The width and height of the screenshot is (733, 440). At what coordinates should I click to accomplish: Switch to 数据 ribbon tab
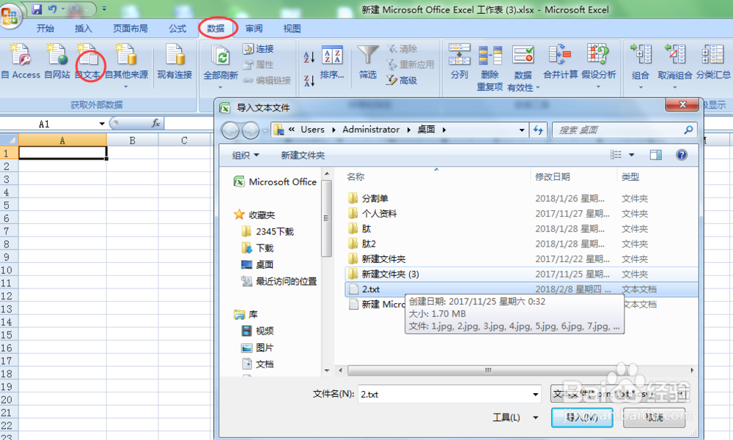(216, 29)
